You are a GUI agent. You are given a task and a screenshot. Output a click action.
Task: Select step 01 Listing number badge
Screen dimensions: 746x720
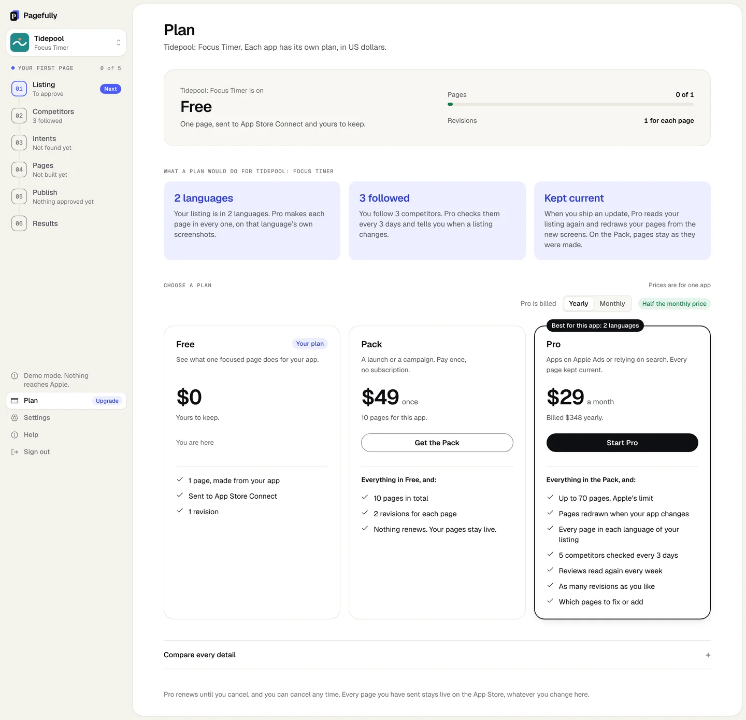pyautogui.click(x=19, y=89)
